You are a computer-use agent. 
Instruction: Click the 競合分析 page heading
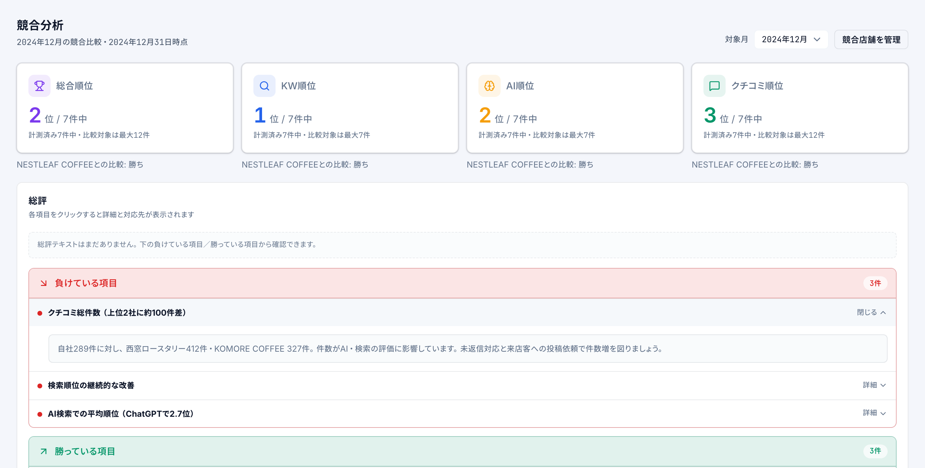coord(40,26)
